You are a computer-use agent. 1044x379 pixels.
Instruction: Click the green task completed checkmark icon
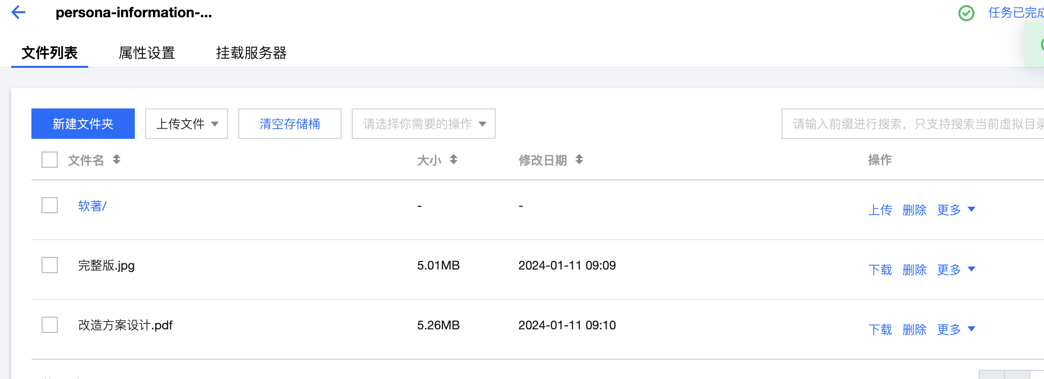point(966,13)
